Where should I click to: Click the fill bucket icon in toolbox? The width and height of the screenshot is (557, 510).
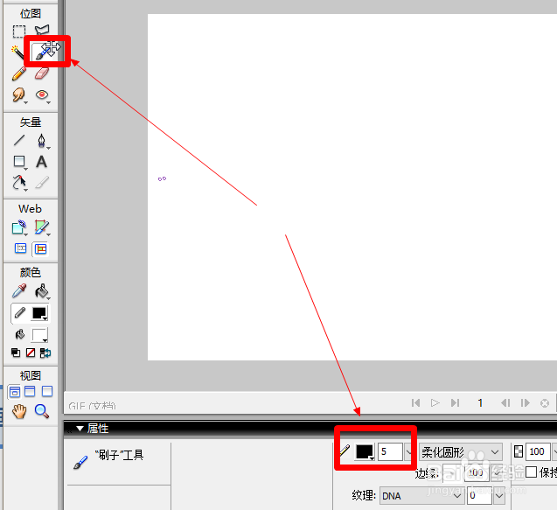19,334
